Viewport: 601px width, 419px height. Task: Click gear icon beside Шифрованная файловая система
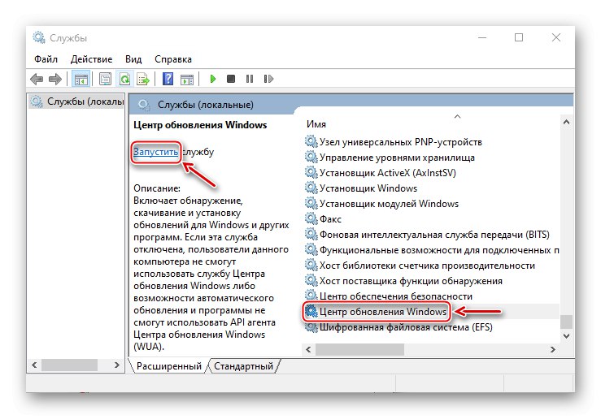tap(311, 327)
